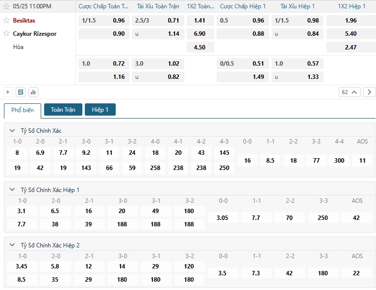Collapse the 62 markets counter
Viewport: 376px width, 290px height.
(x=350, y=92)
